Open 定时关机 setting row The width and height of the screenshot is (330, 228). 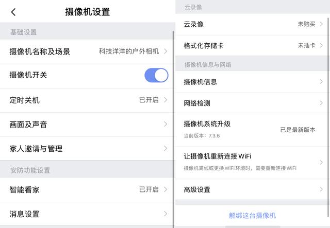coord(24,100)
